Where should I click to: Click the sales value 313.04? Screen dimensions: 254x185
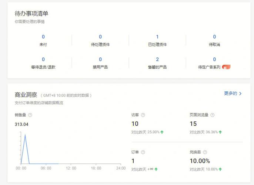point(21,124)
